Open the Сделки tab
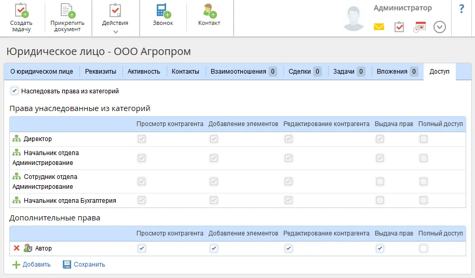Image resolution: width=475 pixels, height=278 pixels. coord(305,72)
